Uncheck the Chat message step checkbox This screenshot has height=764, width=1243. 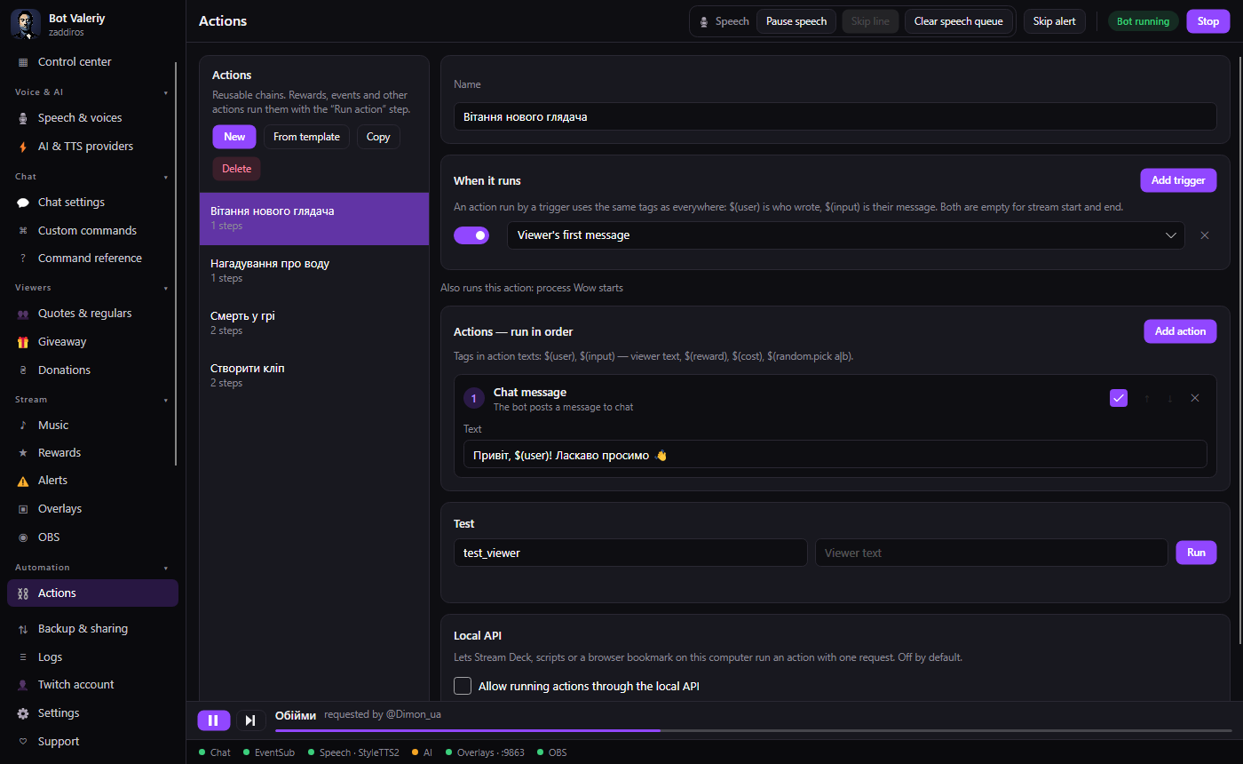tap(1119, 398)
